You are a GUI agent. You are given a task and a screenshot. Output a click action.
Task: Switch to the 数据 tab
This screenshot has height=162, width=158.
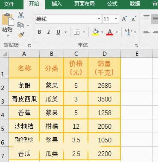(x=135, y=4)
